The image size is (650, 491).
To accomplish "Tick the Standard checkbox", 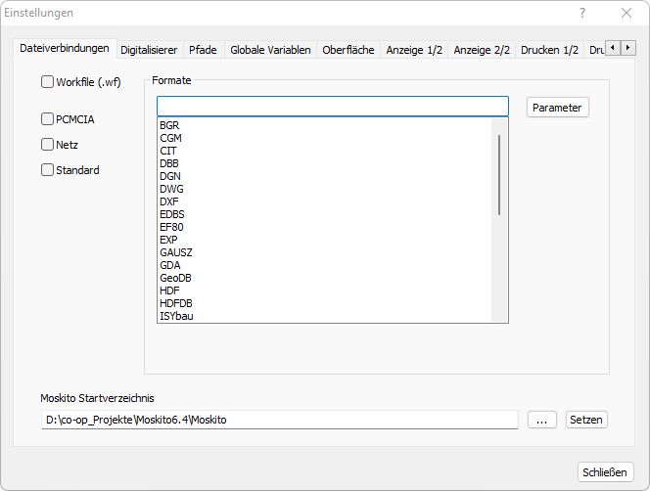I will [x=48, y=170].
